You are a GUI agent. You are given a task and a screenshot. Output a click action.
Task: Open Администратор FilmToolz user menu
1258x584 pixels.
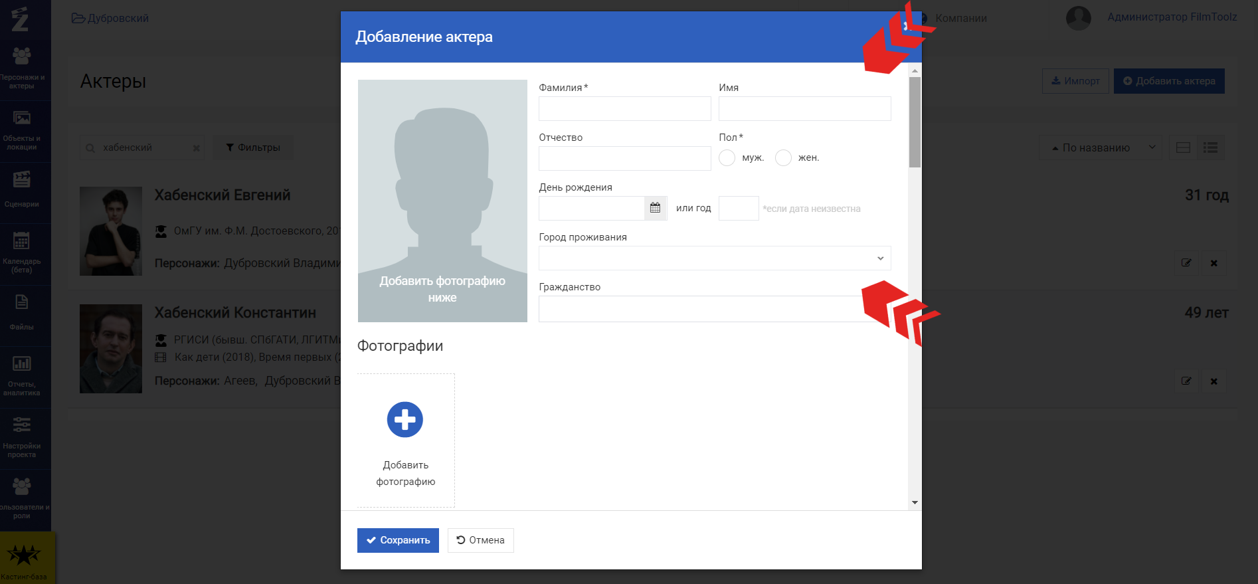point(1172,17)
